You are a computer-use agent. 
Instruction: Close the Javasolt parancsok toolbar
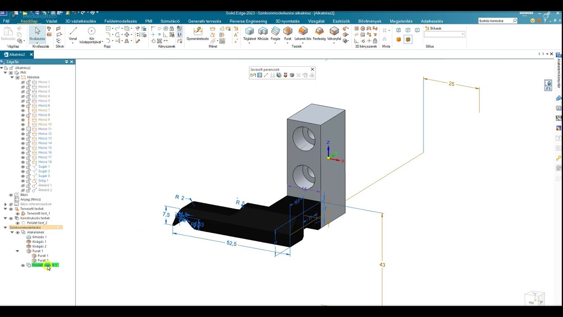pos(312,69)
